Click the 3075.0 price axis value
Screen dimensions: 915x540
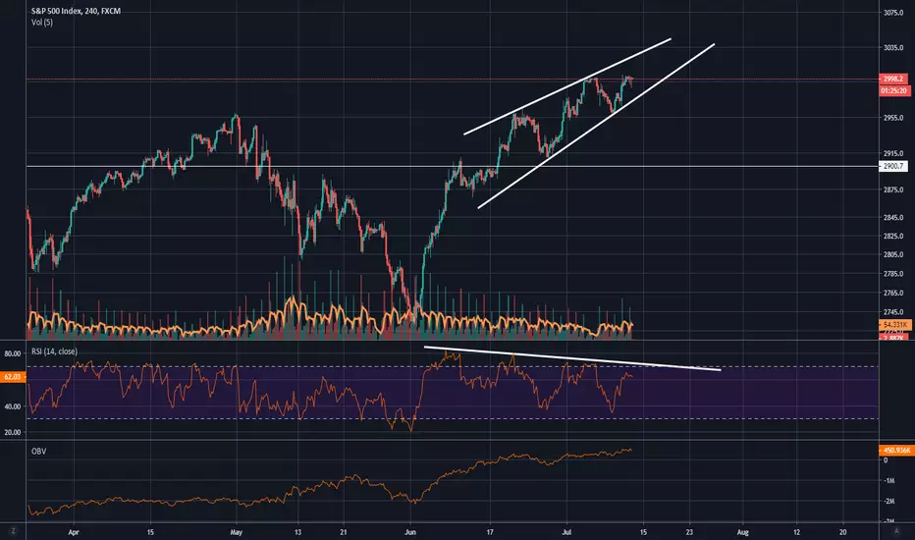click(893, 13)
